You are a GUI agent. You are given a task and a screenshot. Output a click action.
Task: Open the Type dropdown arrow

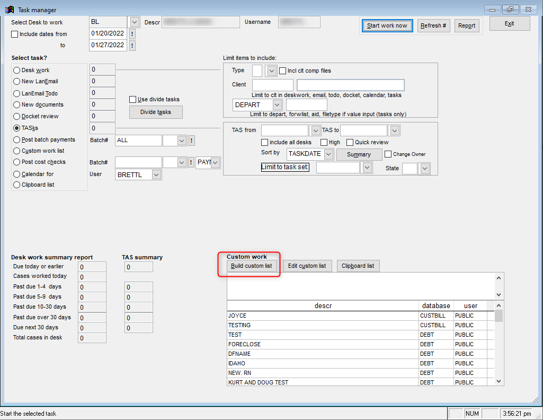[x=271, y=71]
